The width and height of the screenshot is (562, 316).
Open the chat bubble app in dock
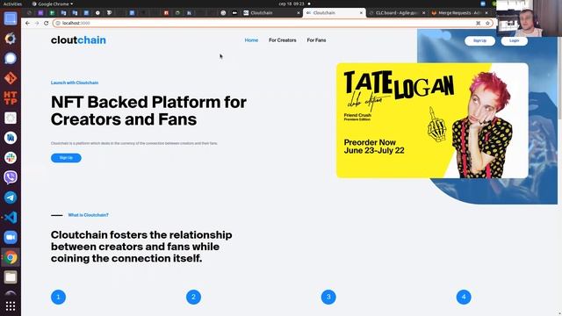[11, 58]
